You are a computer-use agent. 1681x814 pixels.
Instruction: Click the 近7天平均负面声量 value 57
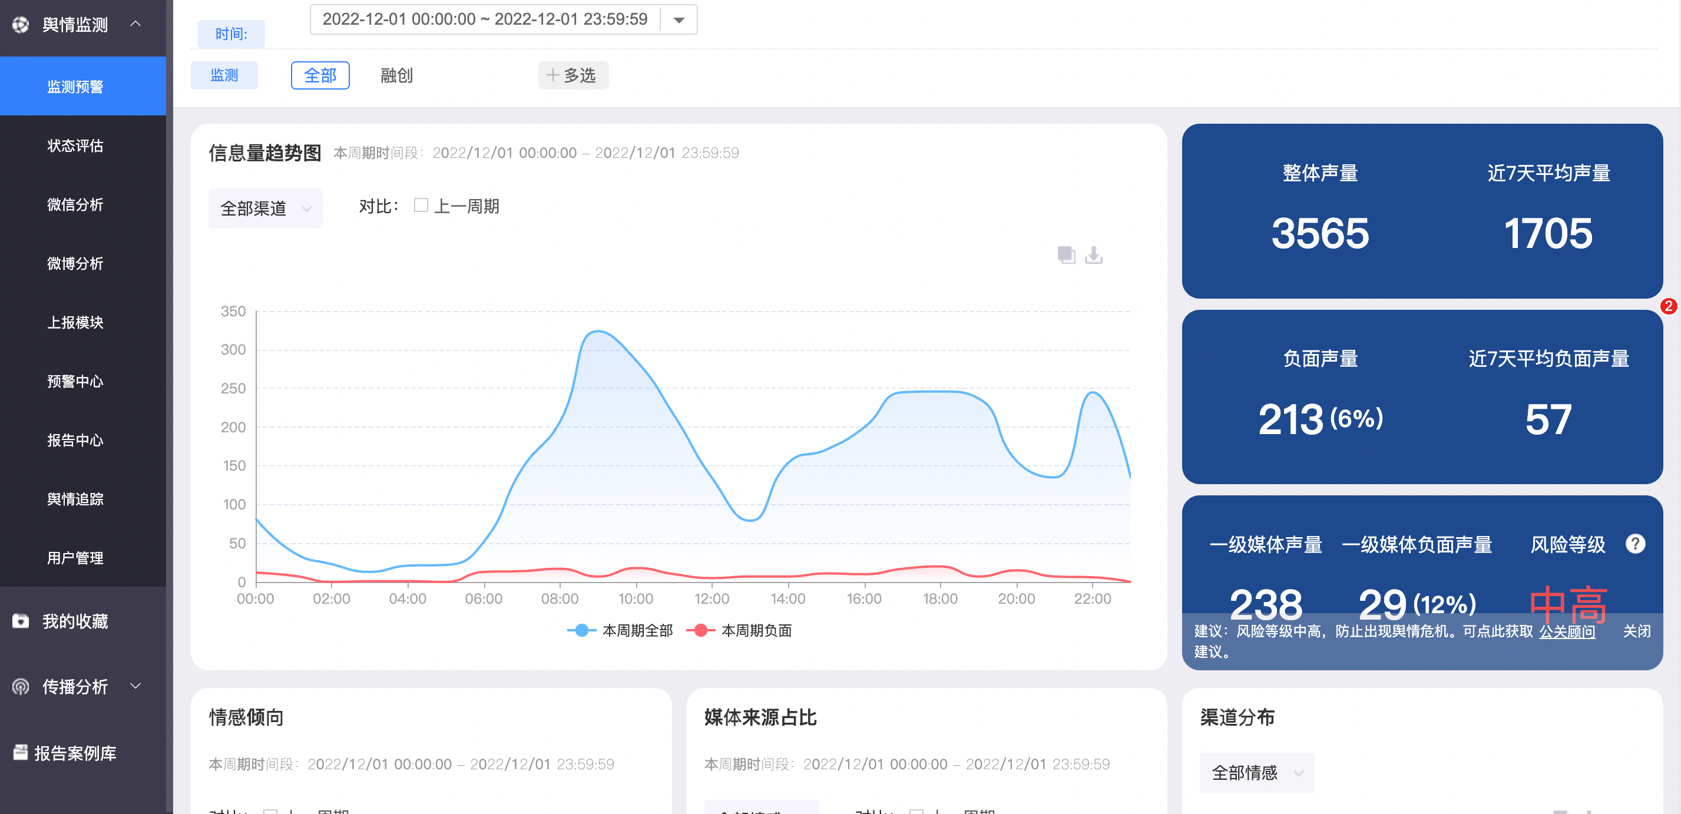click(1548, 419)
